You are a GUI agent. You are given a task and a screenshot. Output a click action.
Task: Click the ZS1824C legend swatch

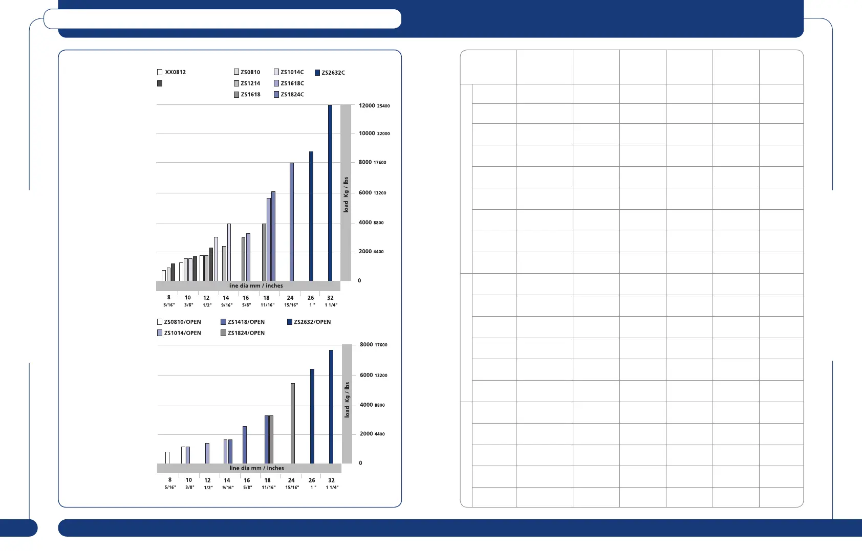pyautogui.click(x=276, y=95)
